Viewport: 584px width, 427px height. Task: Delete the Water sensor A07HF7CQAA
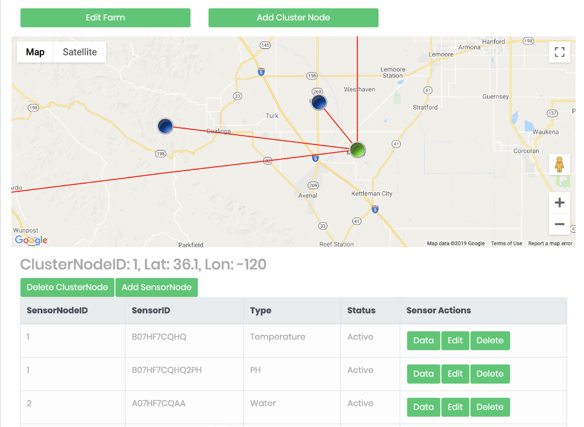(x=490, y=407)
